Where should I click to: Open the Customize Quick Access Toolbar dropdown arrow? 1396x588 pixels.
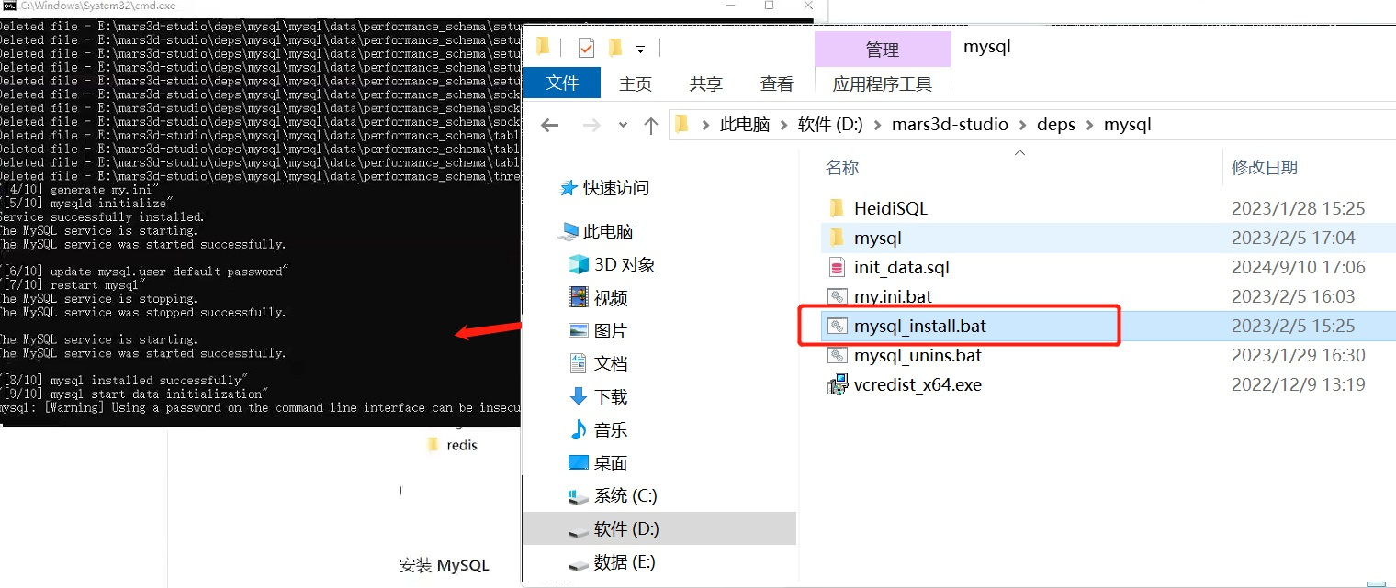click(640, 49)
